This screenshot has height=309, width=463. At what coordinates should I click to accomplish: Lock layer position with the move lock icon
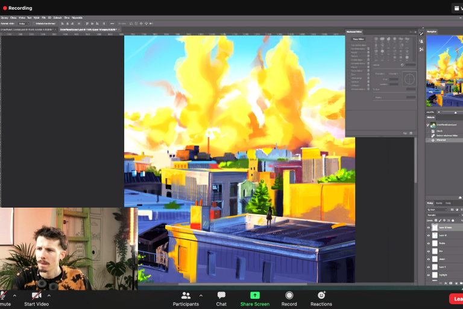[444, 220]
